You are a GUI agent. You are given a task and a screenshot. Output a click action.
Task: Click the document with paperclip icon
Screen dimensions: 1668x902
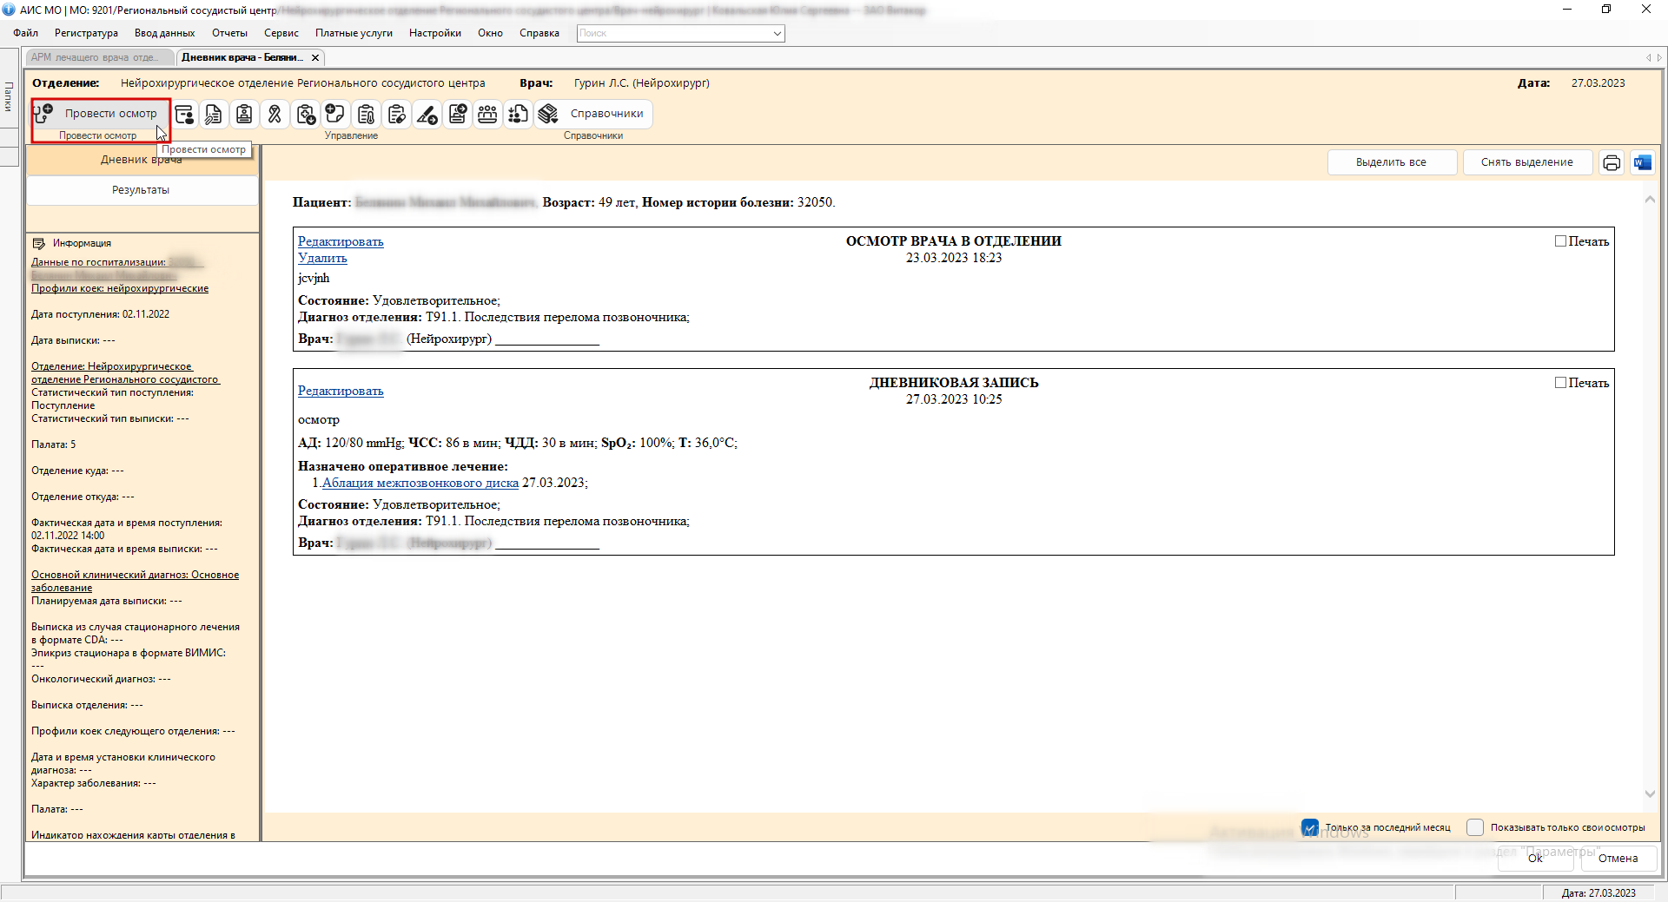(x=214, y=114)
